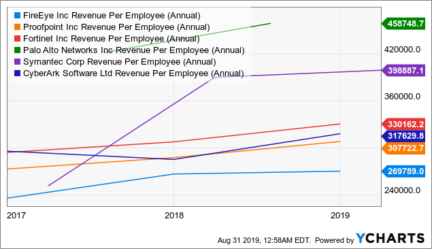Click the blue 269789.0 value tag
The image size is (432, 249).
pyautogui.click(x=403, y=171)
